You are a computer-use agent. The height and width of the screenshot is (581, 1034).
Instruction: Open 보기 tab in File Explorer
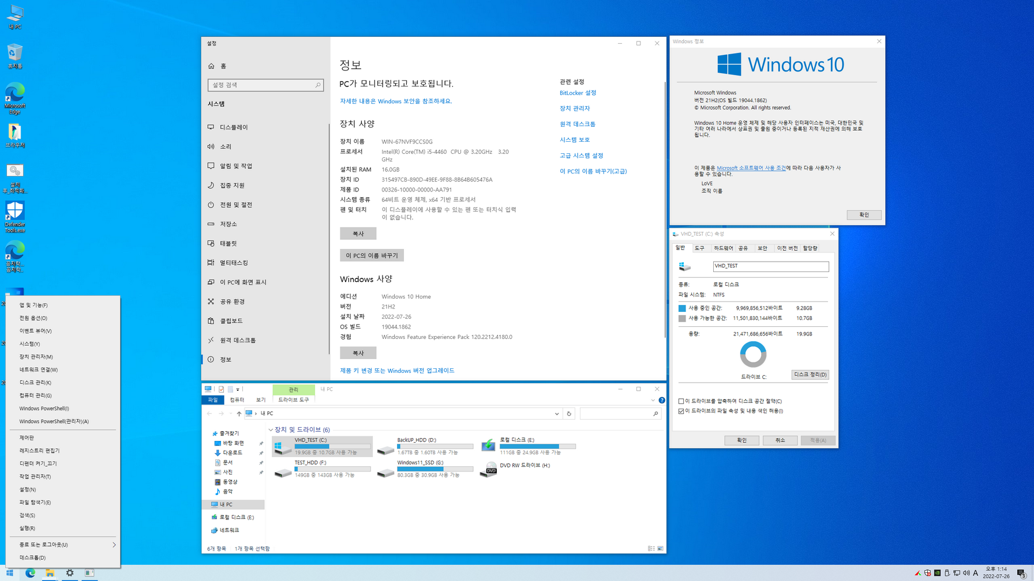261,400
